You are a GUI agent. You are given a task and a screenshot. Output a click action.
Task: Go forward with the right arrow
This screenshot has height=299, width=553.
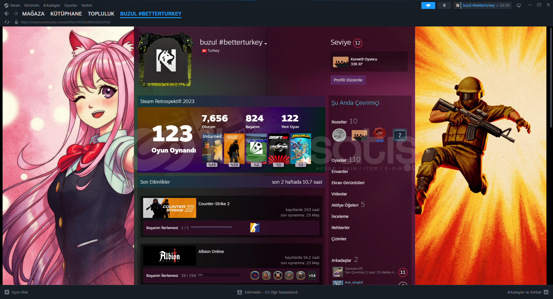[x=16, y=14]
